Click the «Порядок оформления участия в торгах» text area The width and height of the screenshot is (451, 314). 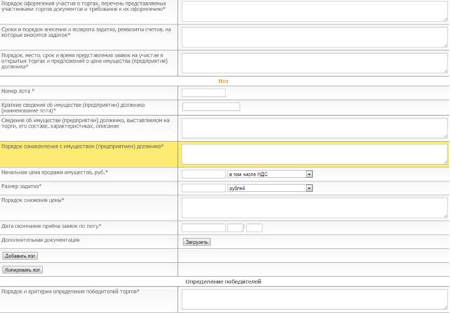[313, 10]
